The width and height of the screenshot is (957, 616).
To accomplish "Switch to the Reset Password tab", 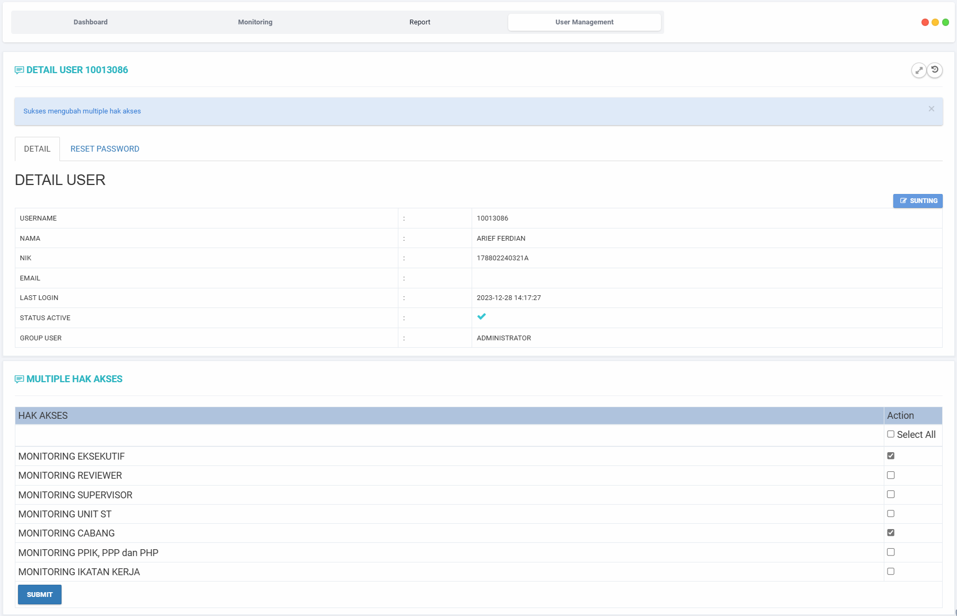I will tap(105, 149).
